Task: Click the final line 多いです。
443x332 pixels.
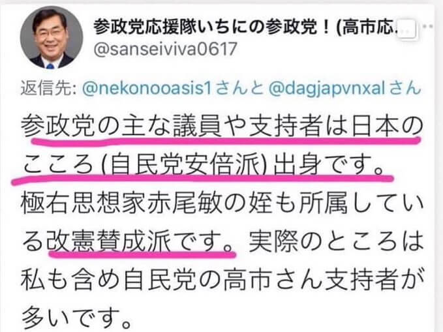Action: [77, 318]
